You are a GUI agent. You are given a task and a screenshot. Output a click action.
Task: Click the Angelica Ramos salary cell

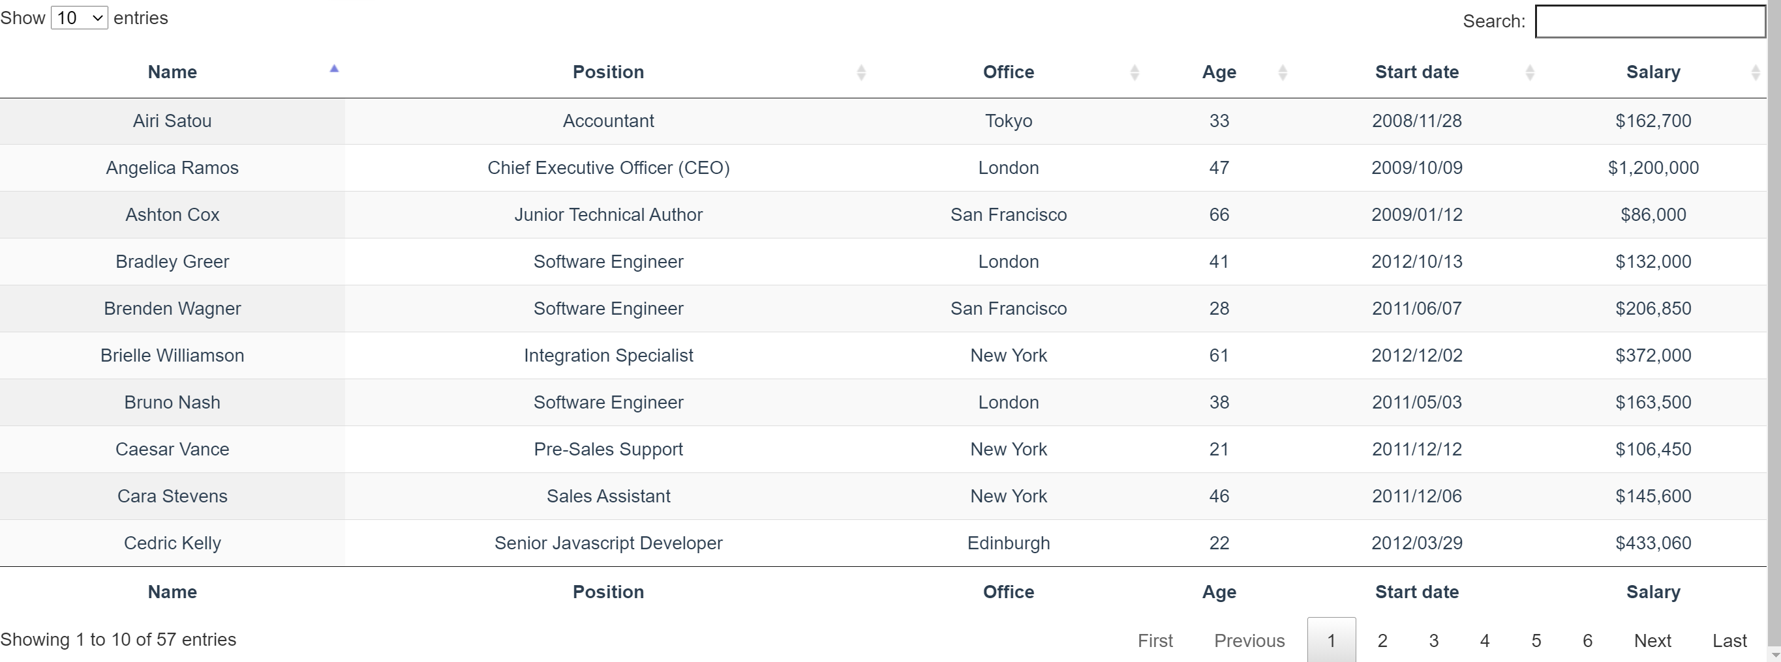(x=1653, y=167)
